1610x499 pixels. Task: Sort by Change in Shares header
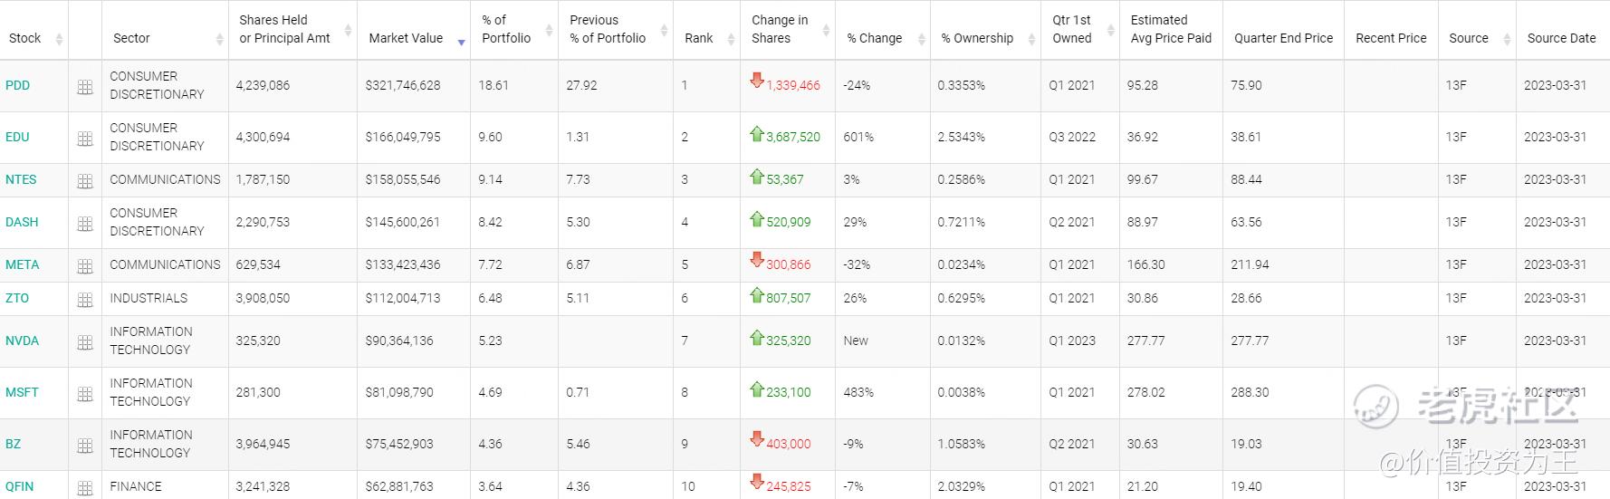pos(780,29)
